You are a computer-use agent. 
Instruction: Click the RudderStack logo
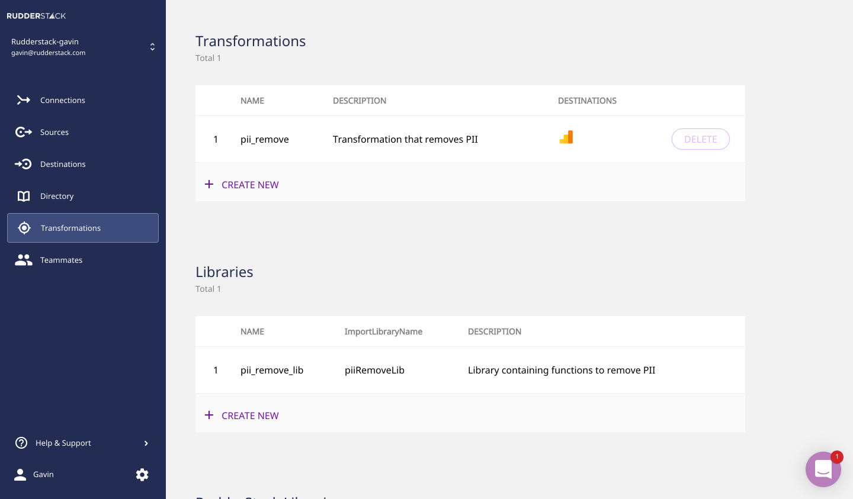[37, 16]
